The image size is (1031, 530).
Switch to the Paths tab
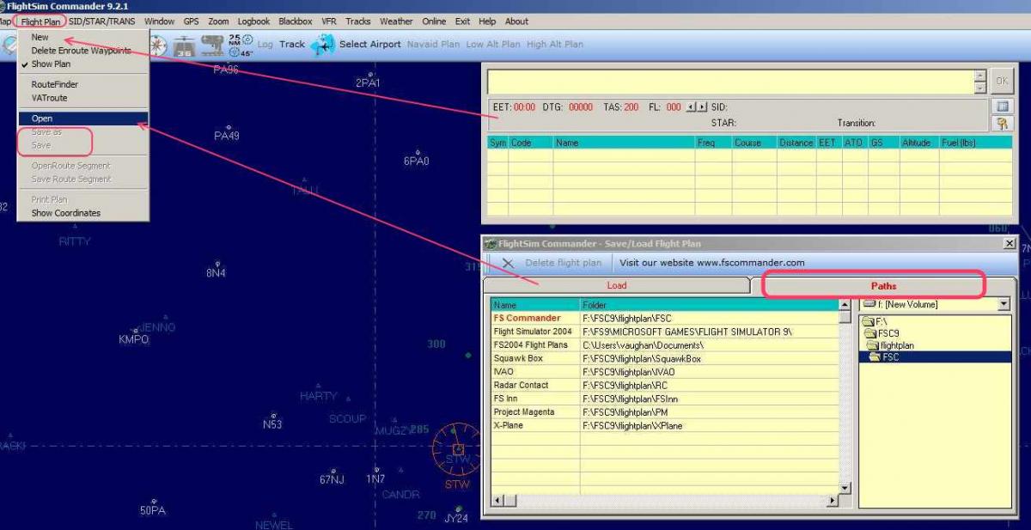coord(883,285)
